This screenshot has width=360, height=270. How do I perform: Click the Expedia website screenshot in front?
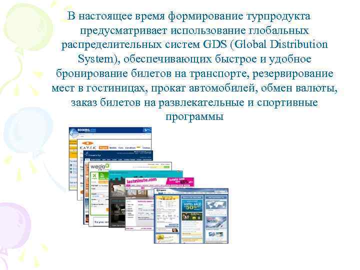pos(191,215)
